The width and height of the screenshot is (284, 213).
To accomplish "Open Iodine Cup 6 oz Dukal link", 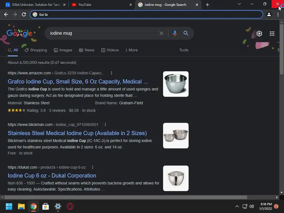I will 52,176.
